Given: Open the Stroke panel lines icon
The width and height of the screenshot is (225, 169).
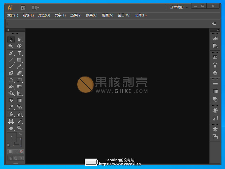Looking at the screenshot, I should (x=215, y=84).
